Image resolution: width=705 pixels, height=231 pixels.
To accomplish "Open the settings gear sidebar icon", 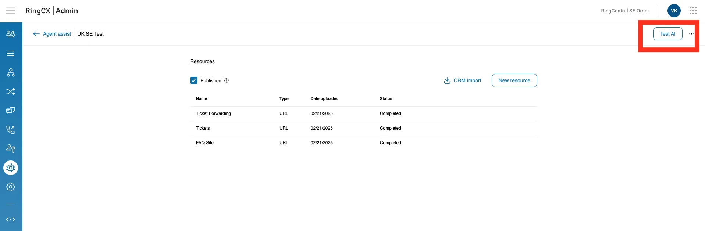I will [x=11, y=187].
